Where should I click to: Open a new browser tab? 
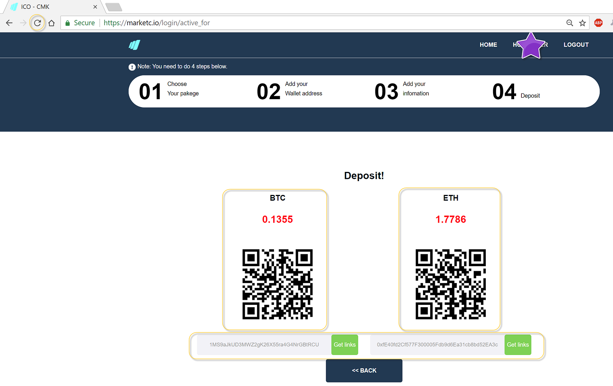[x=113, y=7]
